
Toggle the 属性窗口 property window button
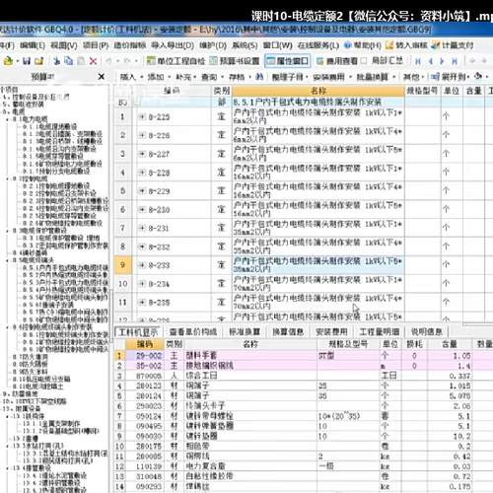(x=288, y=61)
